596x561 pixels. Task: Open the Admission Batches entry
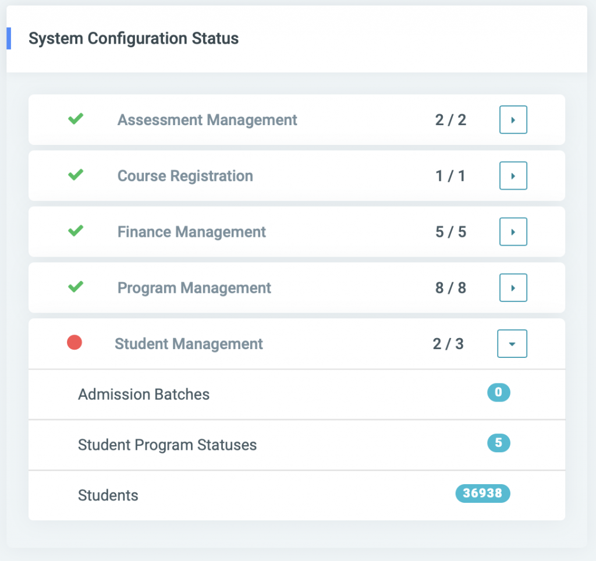[x=143, y=394]
